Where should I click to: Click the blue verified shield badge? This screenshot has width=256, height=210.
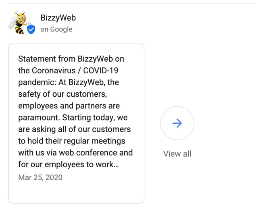click(x=31, y=29)
